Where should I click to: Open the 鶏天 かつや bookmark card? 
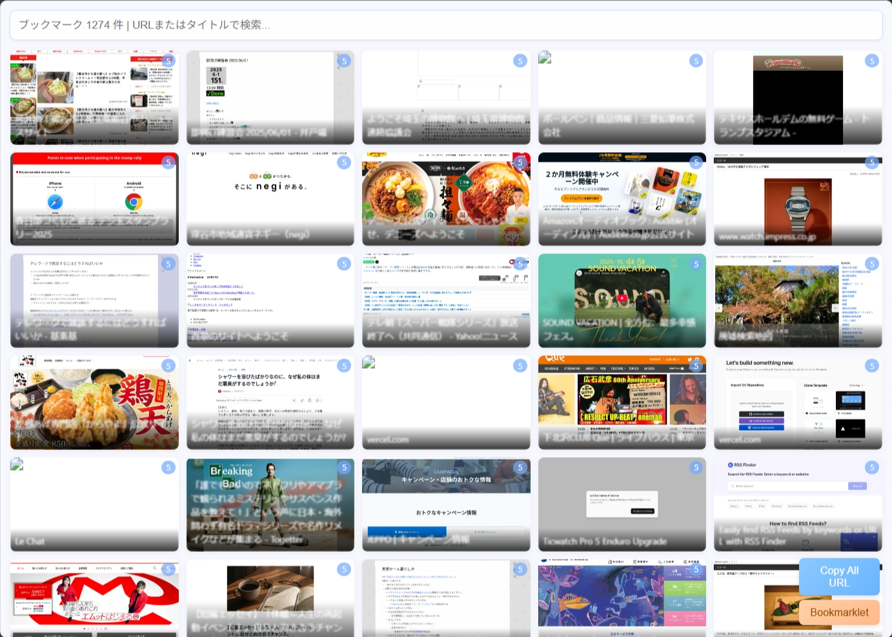coord(94,402)
